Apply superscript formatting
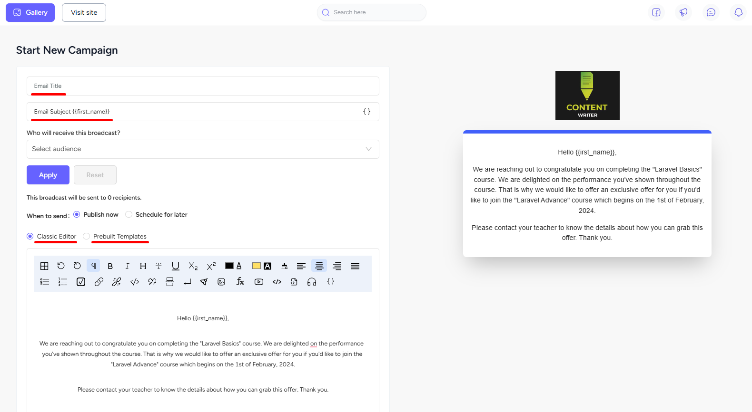Viewport: 752px width, 412px height. (211, 266)
